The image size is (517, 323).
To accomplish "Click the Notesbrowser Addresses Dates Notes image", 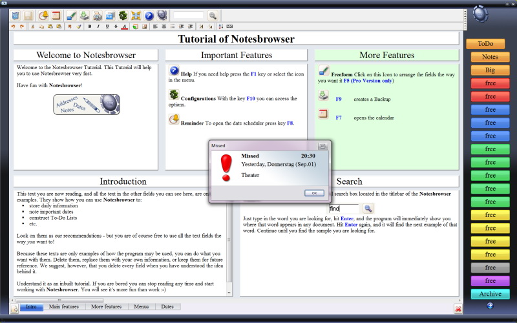I will coord(87,105).
